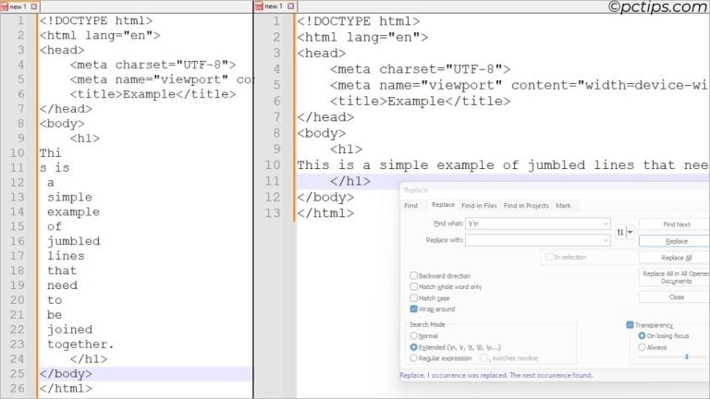Activate the new 1 tab label in the right pane
Image resolution: width=710 pixels, height=399 pixels.
coord(274,6)
